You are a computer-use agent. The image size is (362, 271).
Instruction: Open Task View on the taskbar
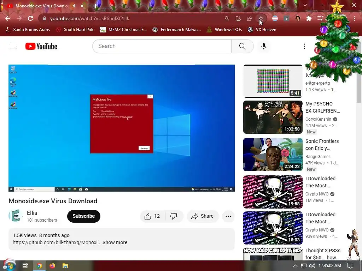(25, 266)
